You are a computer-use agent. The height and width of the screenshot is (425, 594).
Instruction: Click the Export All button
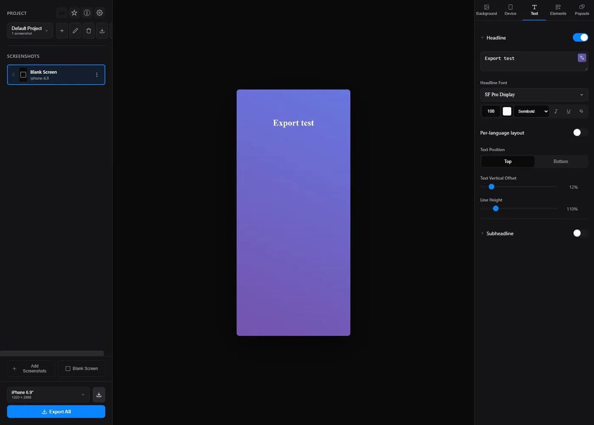tap(56, 411)
